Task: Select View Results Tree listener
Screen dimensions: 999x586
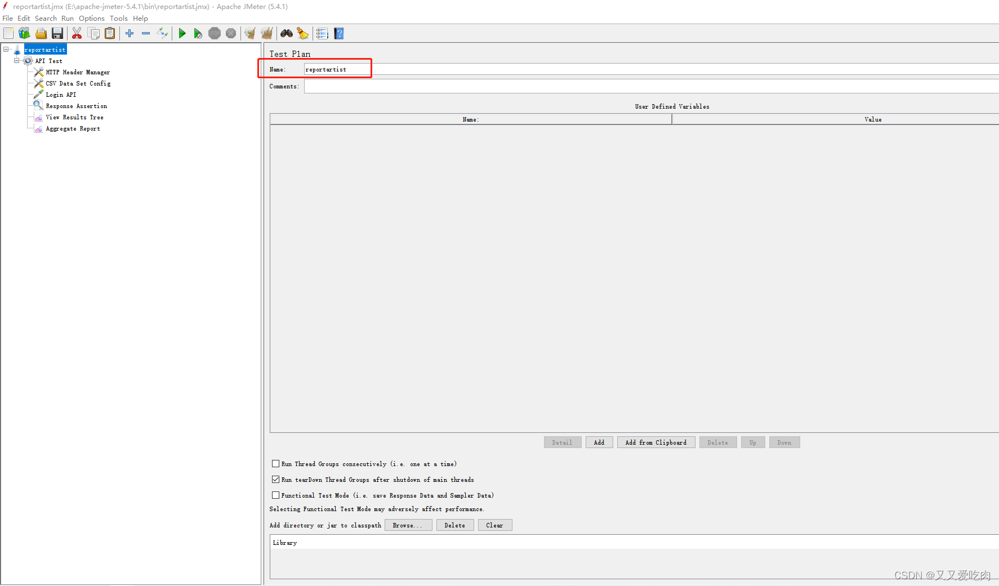Action: tap(75, 117)
